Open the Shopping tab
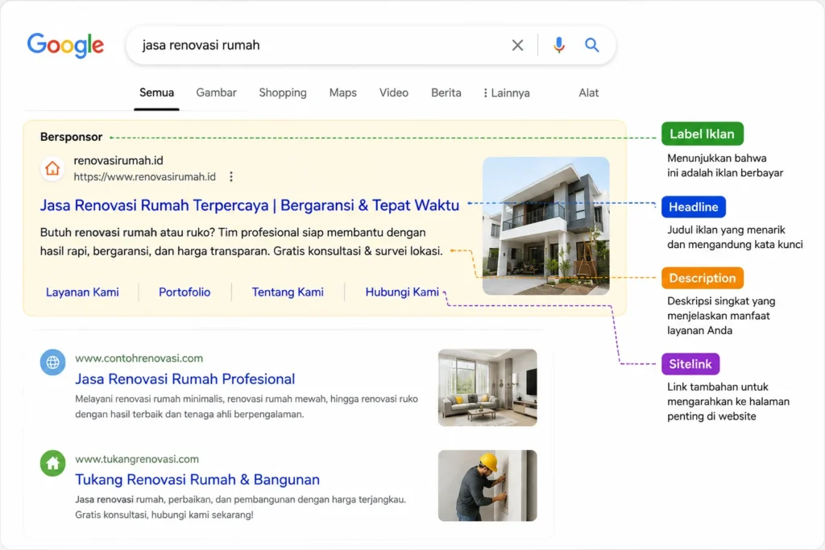This screenshot has height=550, width=825. pos(283,93)
